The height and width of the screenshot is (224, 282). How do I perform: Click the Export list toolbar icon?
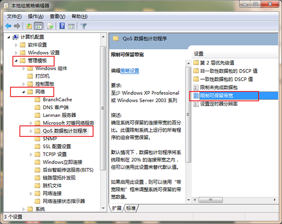coord(50,26)
